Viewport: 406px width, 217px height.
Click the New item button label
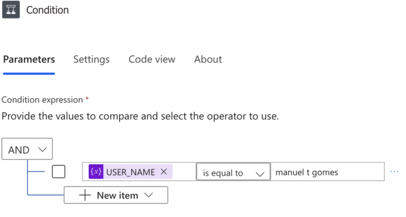117,195
